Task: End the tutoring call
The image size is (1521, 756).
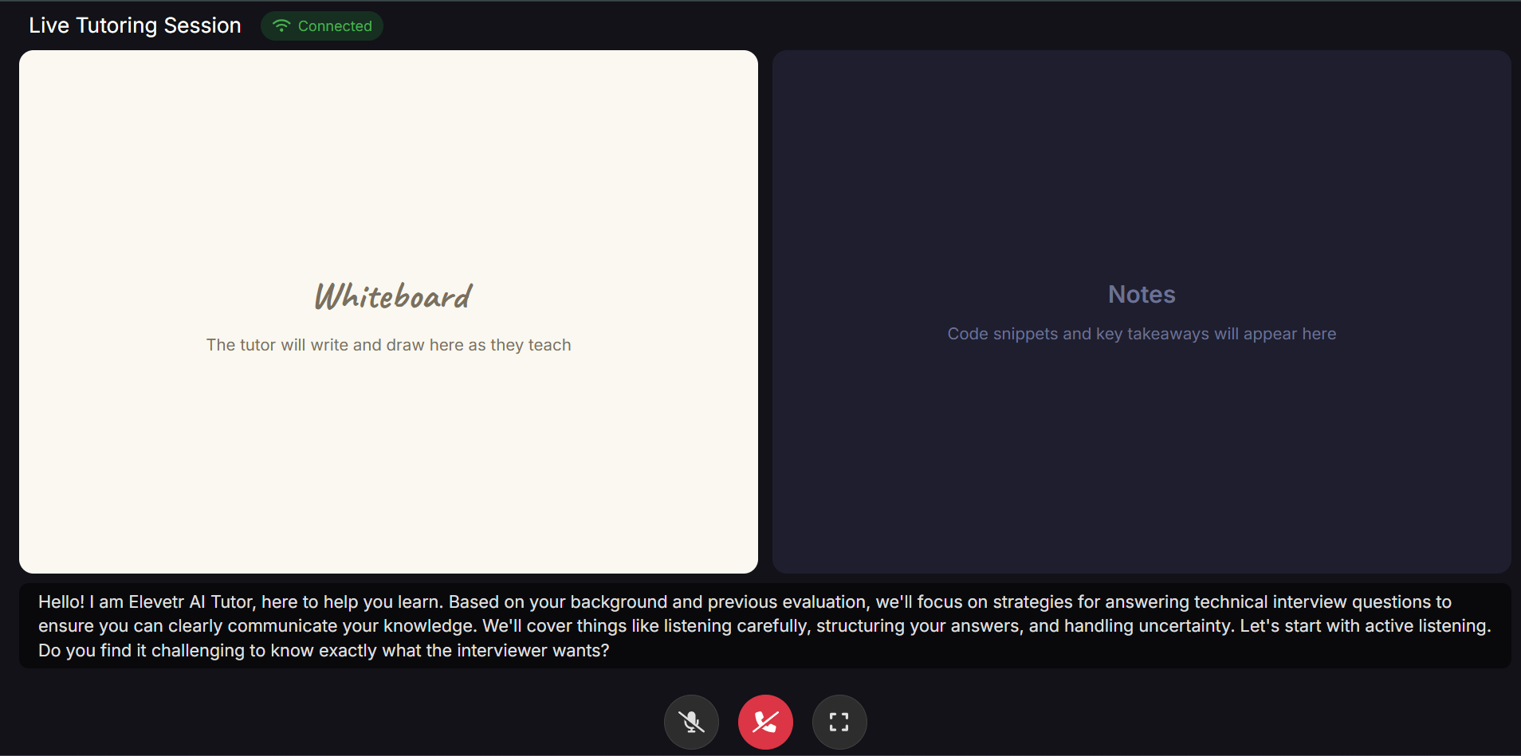Action: (765, 722)
